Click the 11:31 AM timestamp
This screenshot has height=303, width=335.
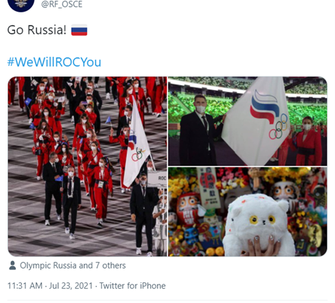pos(25,286)
